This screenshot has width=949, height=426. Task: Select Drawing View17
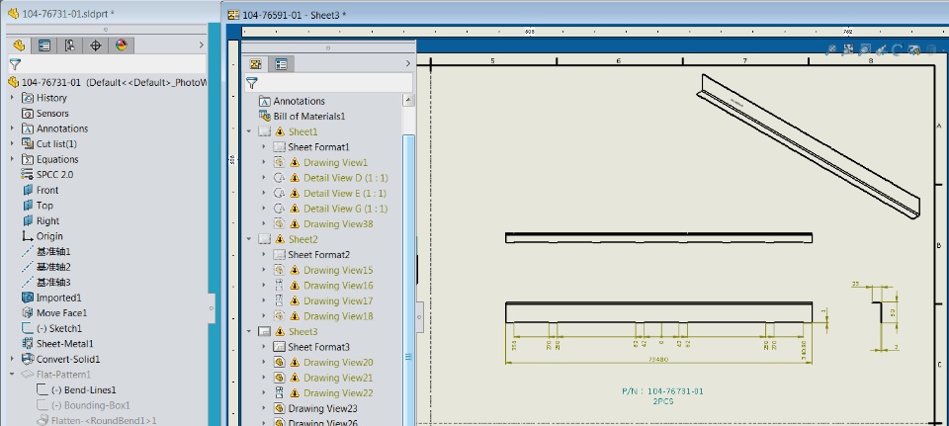(x=338, y=300)
